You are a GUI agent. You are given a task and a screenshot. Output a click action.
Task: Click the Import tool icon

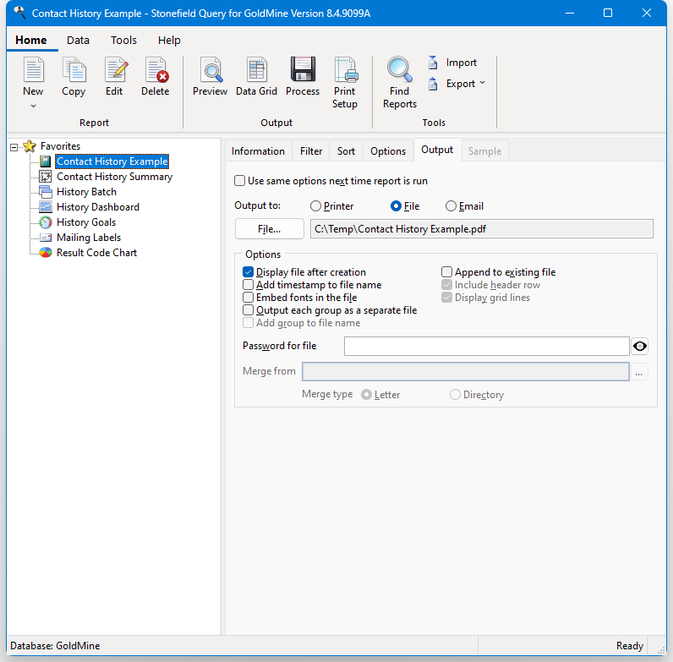point(433,63)
